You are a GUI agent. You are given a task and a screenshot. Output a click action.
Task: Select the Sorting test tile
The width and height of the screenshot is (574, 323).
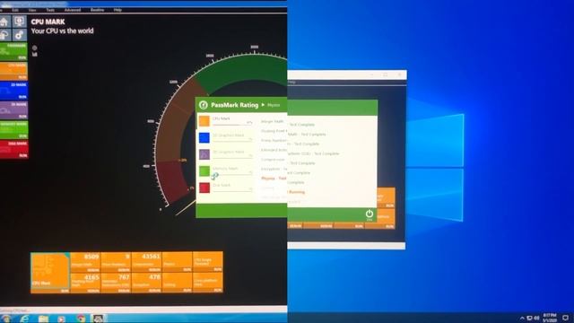(x=178, y=283)
